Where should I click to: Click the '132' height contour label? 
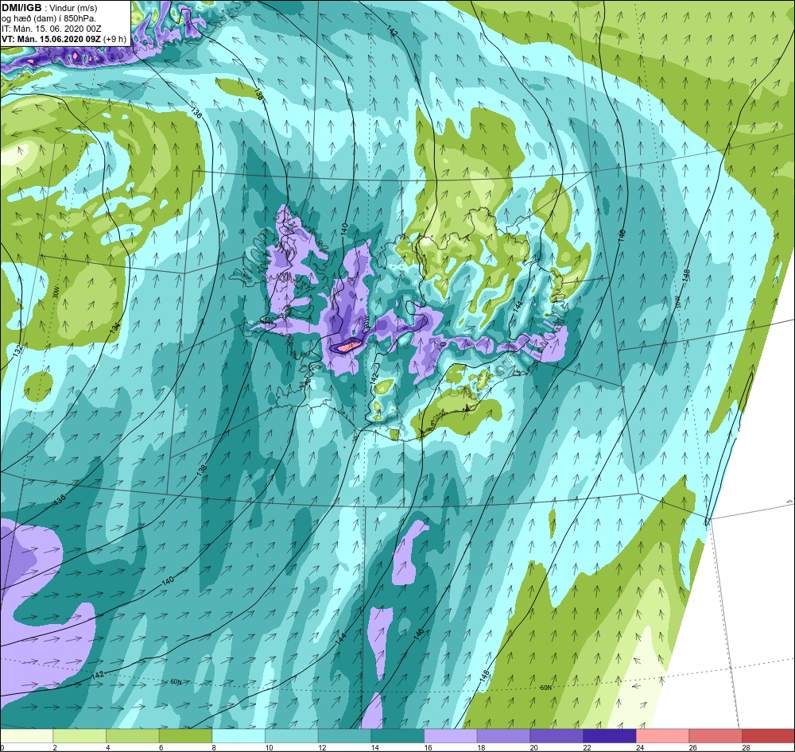click(x=18, y=350)
